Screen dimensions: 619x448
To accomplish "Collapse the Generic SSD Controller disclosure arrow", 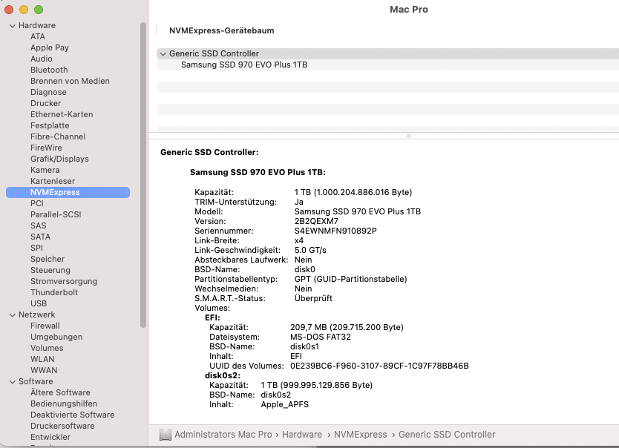I will click(x=163, y=54).
